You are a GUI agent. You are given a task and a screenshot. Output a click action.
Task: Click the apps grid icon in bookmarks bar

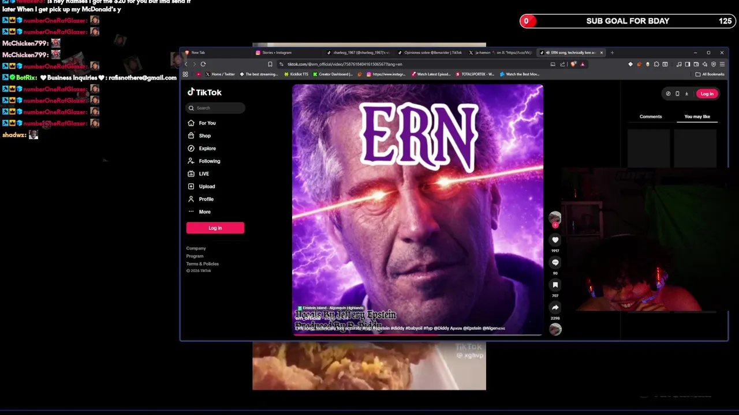pos(185,74)
